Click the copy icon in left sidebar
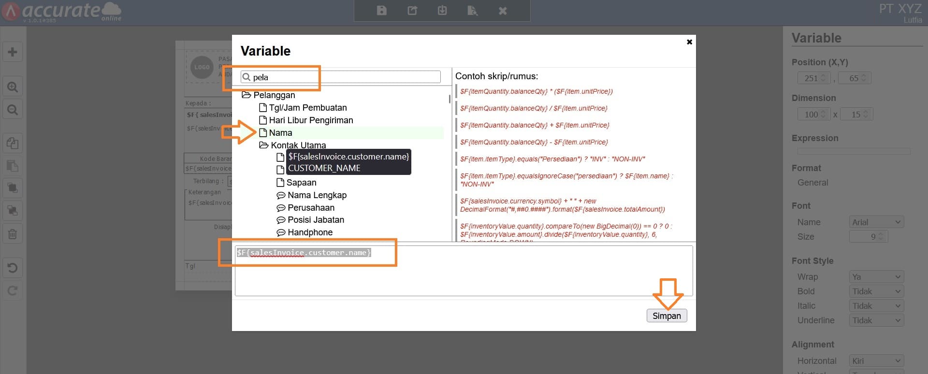The image size is (928, 374). point(13,143)
